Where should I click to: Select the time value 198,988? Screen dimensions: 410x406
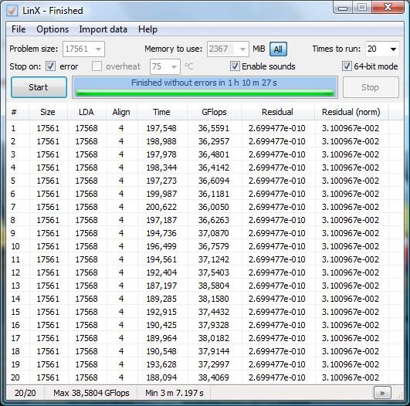pos(161,141)
